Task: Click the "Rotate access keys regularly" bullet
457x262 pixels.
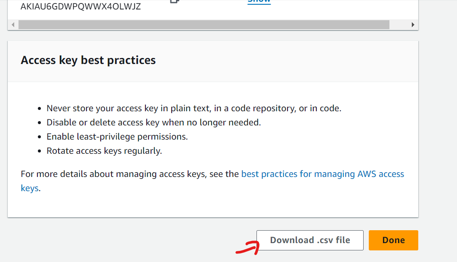Action: click(104, 151)
